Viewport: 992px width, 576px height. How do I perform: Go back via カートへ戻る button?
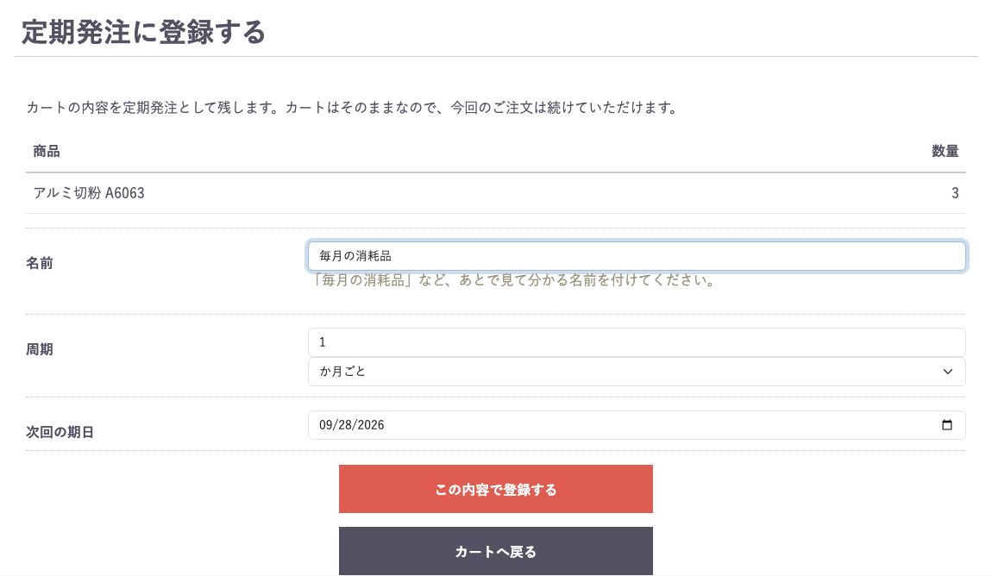click(495, 551)
